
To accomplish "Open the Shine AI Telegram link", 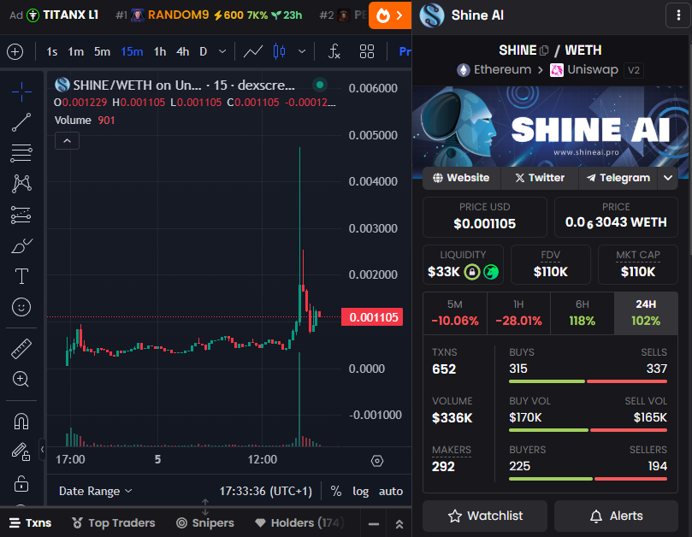I will point(618,178).
